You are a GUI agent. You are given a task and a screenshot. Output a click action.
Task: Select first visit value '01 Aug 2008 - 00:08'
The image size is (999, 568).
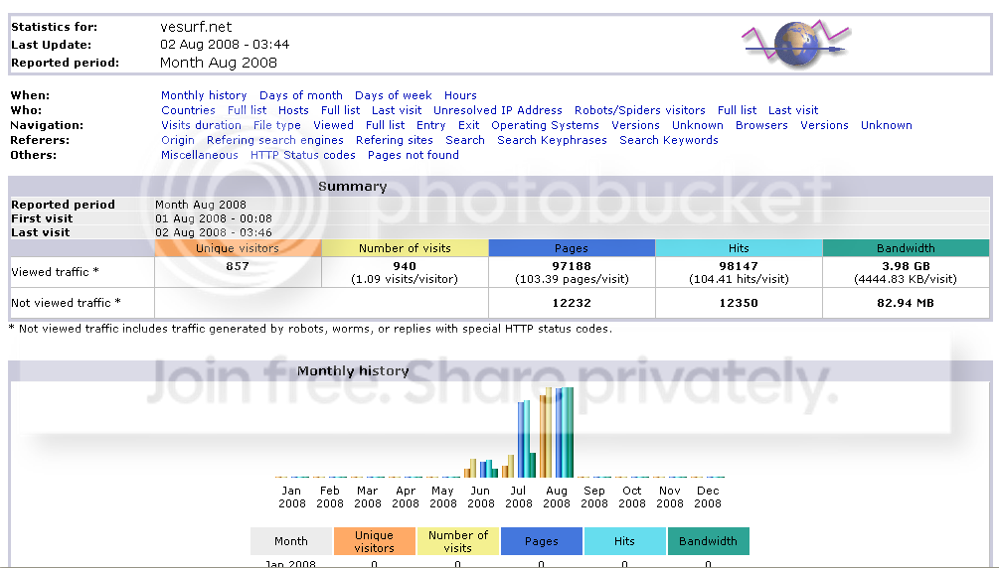(214, 218)
